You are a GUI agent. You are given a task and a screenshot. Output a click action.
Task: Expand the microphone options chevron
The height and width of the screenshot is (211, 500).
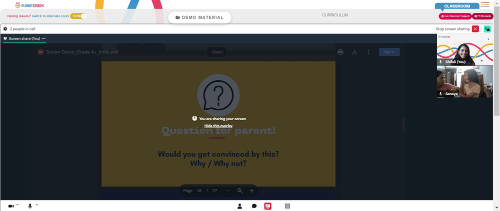(36, 205)
